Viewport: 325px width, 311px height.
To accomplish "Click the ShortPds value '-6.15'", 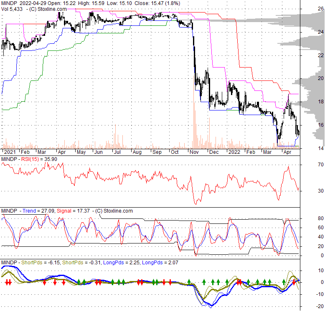I will pos(53,263).
